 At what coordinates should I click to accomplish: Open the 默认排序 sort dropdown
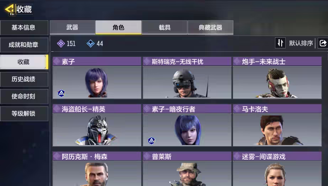point(301,43)
